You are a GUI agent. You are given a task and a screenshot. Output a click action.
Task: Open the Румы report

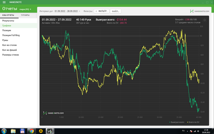[x=18, y=40]
